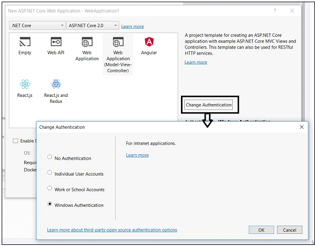
Task: Select the Empty project template
Action: click(x=25, y=46)
